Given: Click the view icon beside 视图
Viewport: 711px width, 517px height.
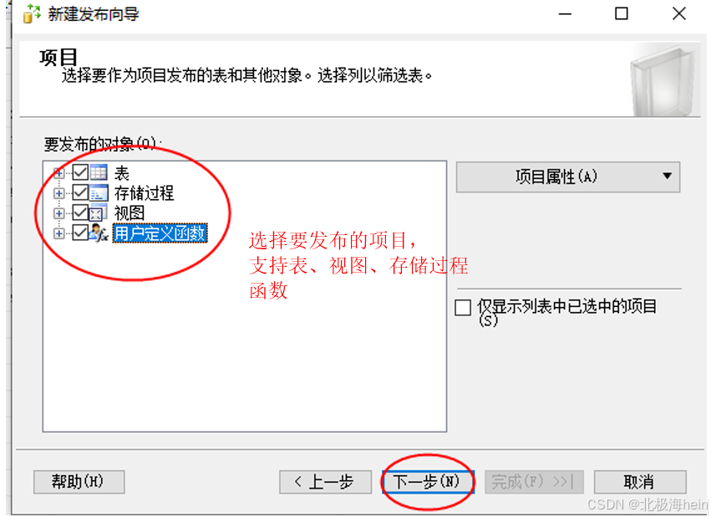Looking at the screenshot, I should click(x=99, y=212).
